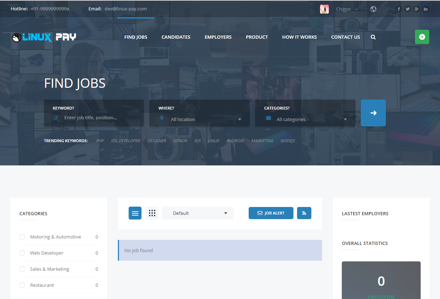Click the magnifier search icon in navbar
Viewport: 440px width, 299px height.
tap(373, 37)
